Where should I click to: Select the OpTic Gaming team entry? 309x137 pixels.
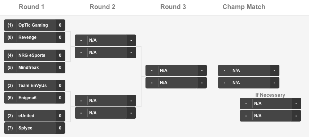click(35, 25)
